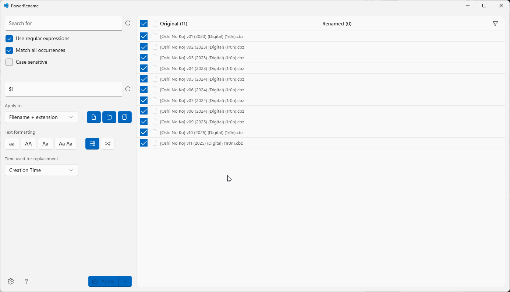Expand the Apply button's dropdown arrow
The height and width of the screenshot is (292, 510).
tap(125, 281)
